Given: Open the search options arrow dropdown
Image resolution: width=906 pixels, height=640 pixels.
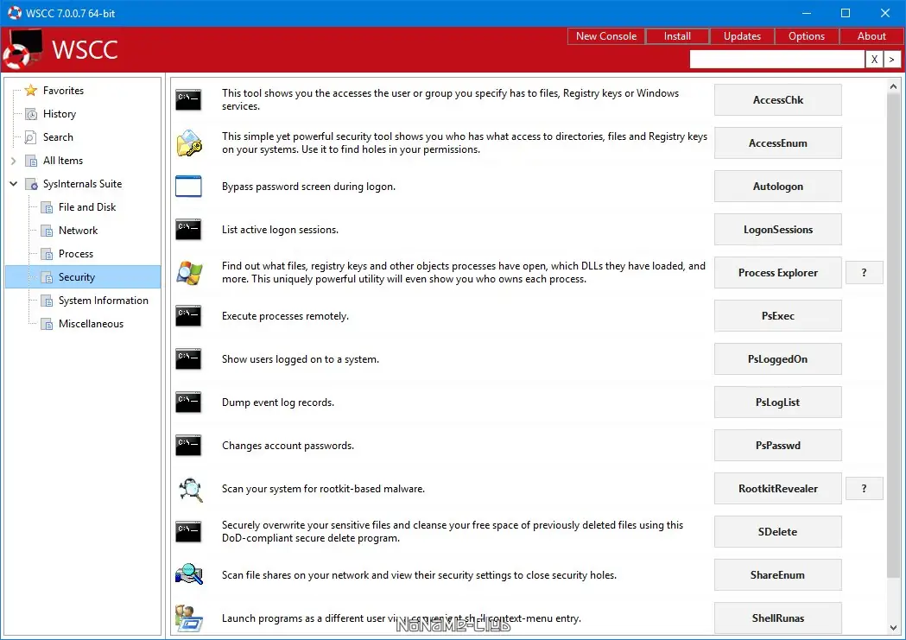Looking at the screenshot, I should pos(890,59).
